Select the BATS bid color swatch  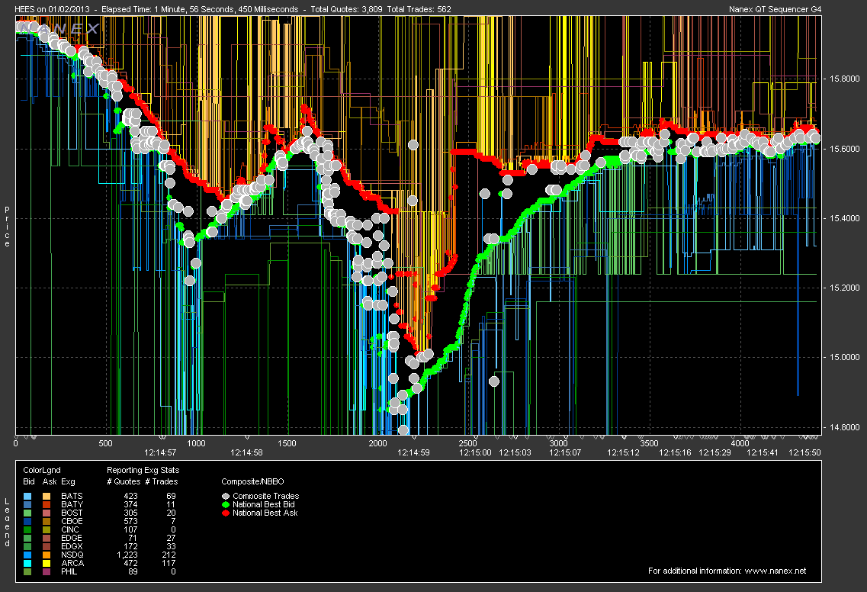pos(28,496)
